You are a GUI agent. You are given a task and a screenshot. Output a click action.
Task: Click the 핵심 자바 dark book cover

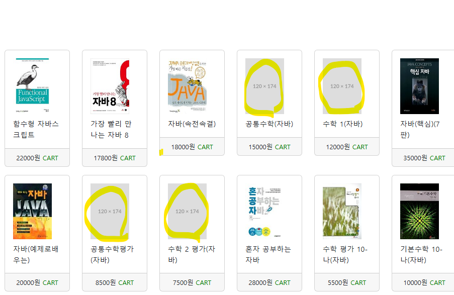tap(419, 86)
